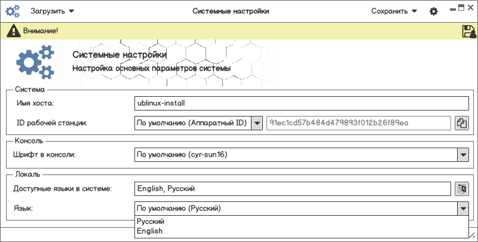Screen dimensions: 478x242
Task: Click the hostname field ublinux-install
Action: click(x=302, y=103)
